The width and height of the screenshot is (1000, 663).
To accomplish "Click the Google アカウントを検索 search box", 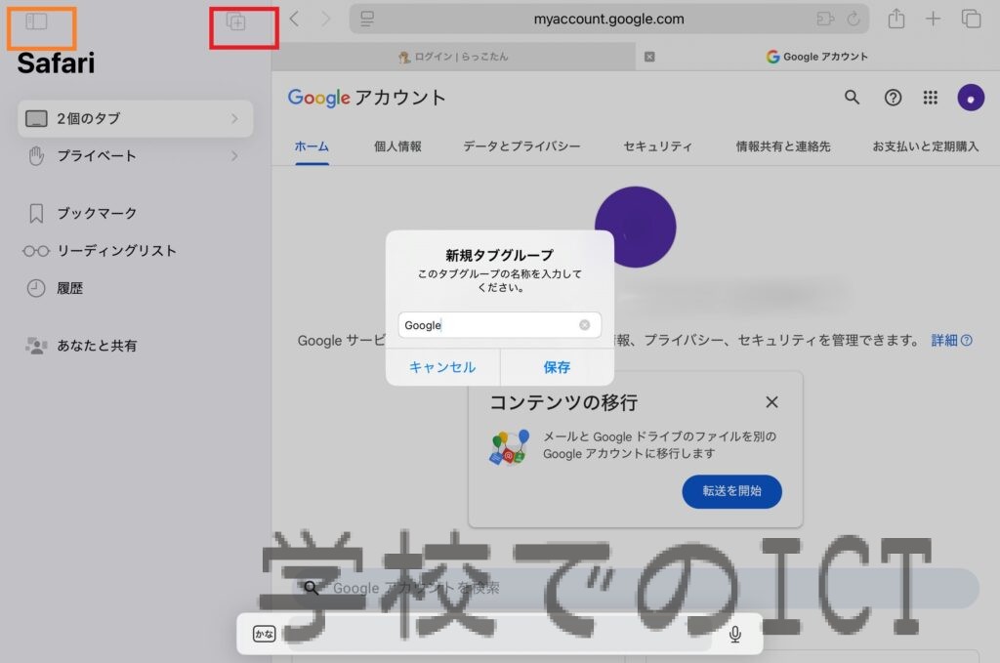I will pyautogui.click(x=635, y=588).
